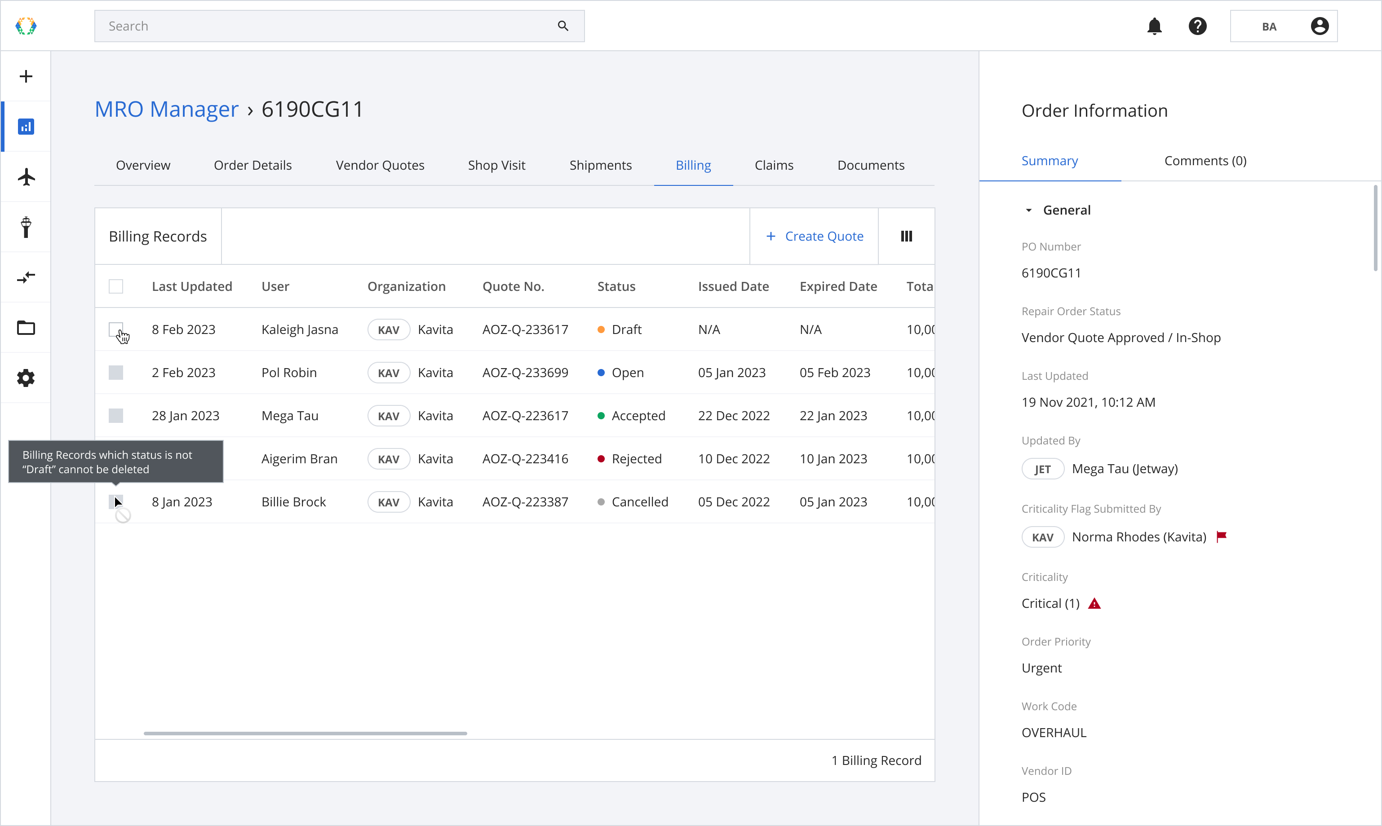
Task: Open the Shop Visit tab
Action: click(496, 165)
